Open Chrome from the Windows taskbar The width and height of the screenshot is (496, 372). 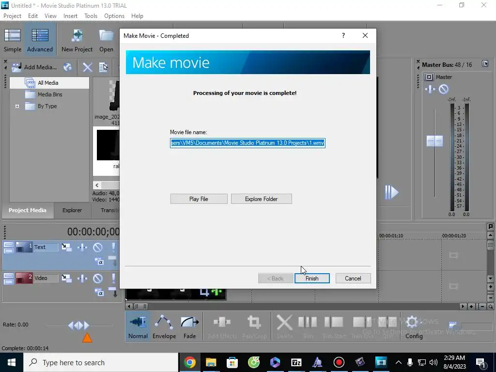189,362
